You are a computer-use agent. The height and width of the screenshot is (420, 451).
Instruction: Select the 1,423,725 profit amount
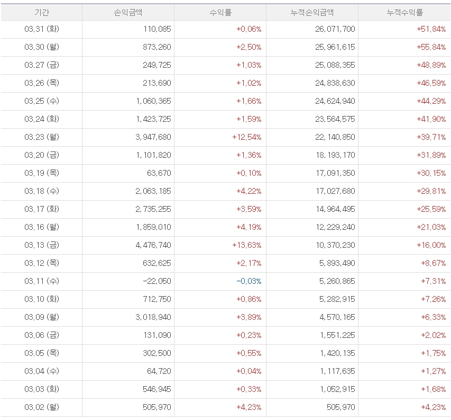coord(153,119)
